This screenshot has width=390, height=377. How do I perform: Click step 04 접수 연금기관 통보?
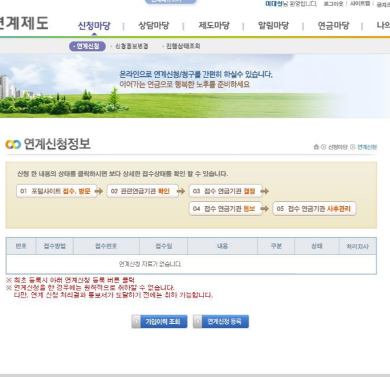(x=225, y=209)
